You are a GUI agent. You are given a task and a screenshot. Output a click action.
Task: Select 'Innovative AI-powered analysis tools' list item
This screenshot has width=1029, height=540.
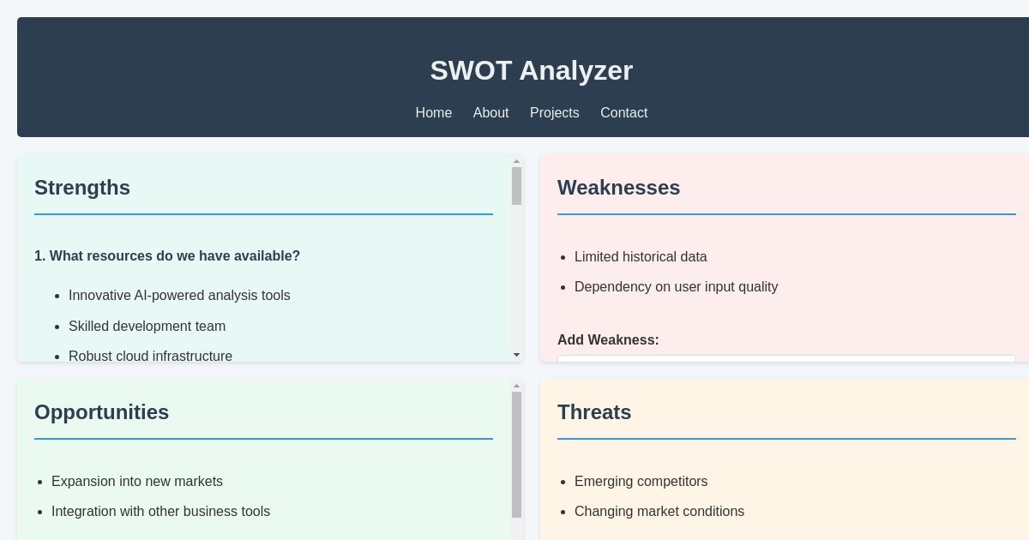click(x=179, y=295)
